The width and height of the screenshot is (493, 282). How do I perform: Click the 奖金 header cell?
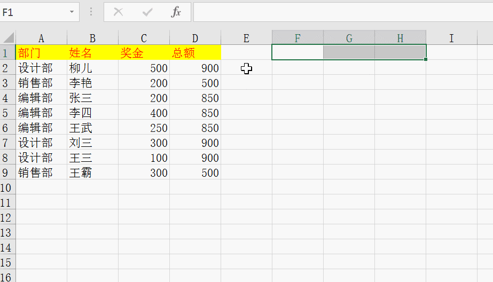[144, 52]
